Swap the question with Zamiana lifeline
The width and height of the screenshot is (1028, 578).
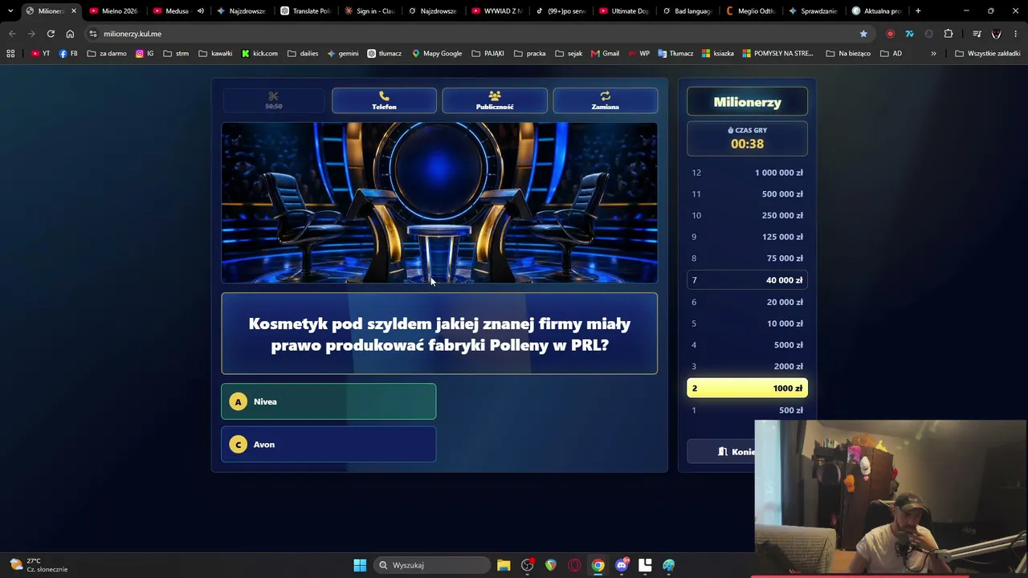(x=606, y=100)
